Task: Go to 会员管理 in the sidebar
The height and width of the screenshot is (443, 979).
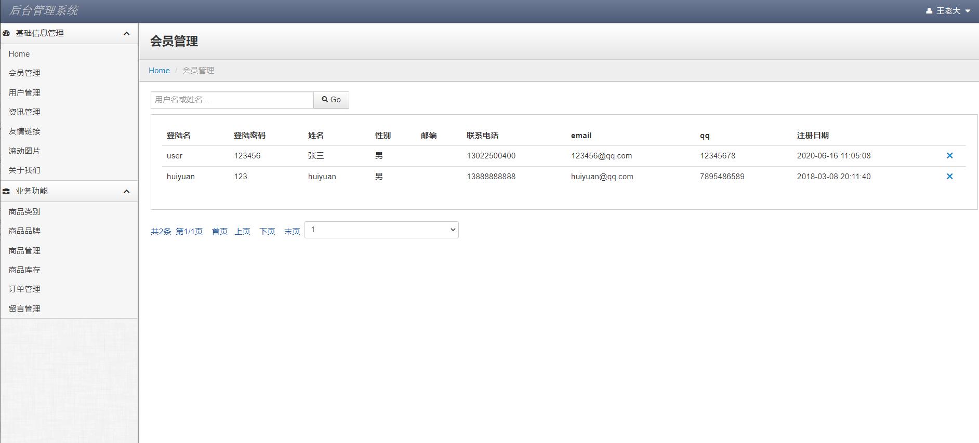Action: tap(24, 73)
